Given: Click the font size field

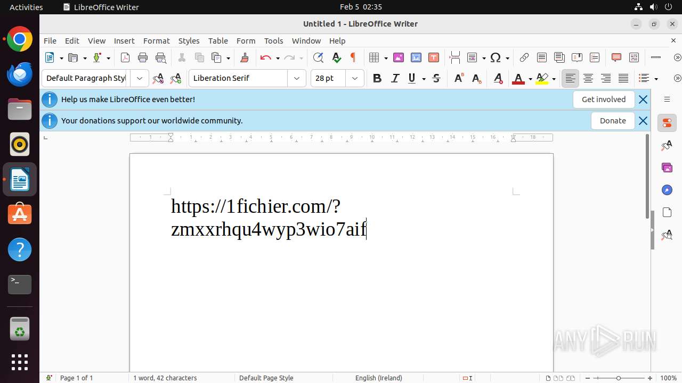Looking at the screenshot, I should pos(328,78).
